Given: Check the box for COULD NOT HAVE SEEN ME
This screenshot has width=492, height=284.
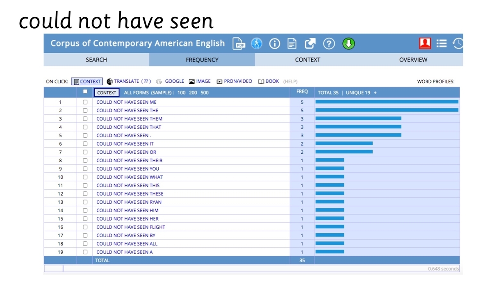Looking at the screenshot, I should (85, 102).
